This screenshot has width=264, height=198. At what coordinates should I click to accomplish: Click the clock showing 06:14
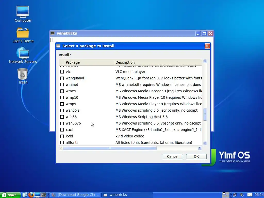coord(259,195)
